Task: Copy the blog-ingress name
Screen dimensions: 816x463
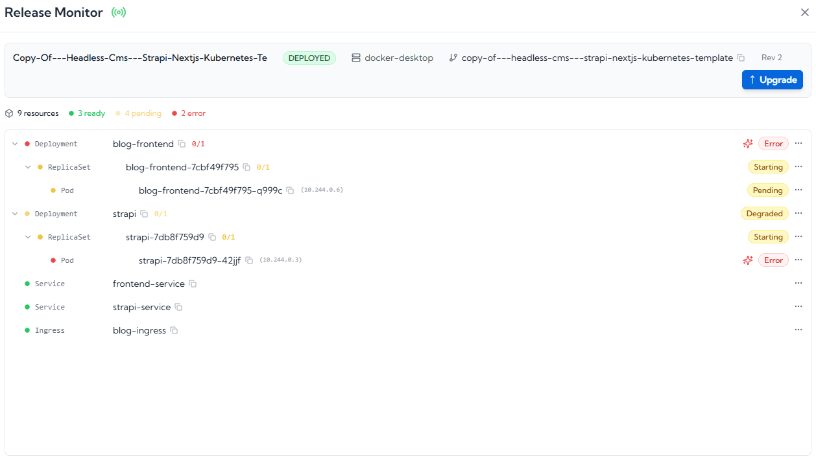Action: click(174, 330)
